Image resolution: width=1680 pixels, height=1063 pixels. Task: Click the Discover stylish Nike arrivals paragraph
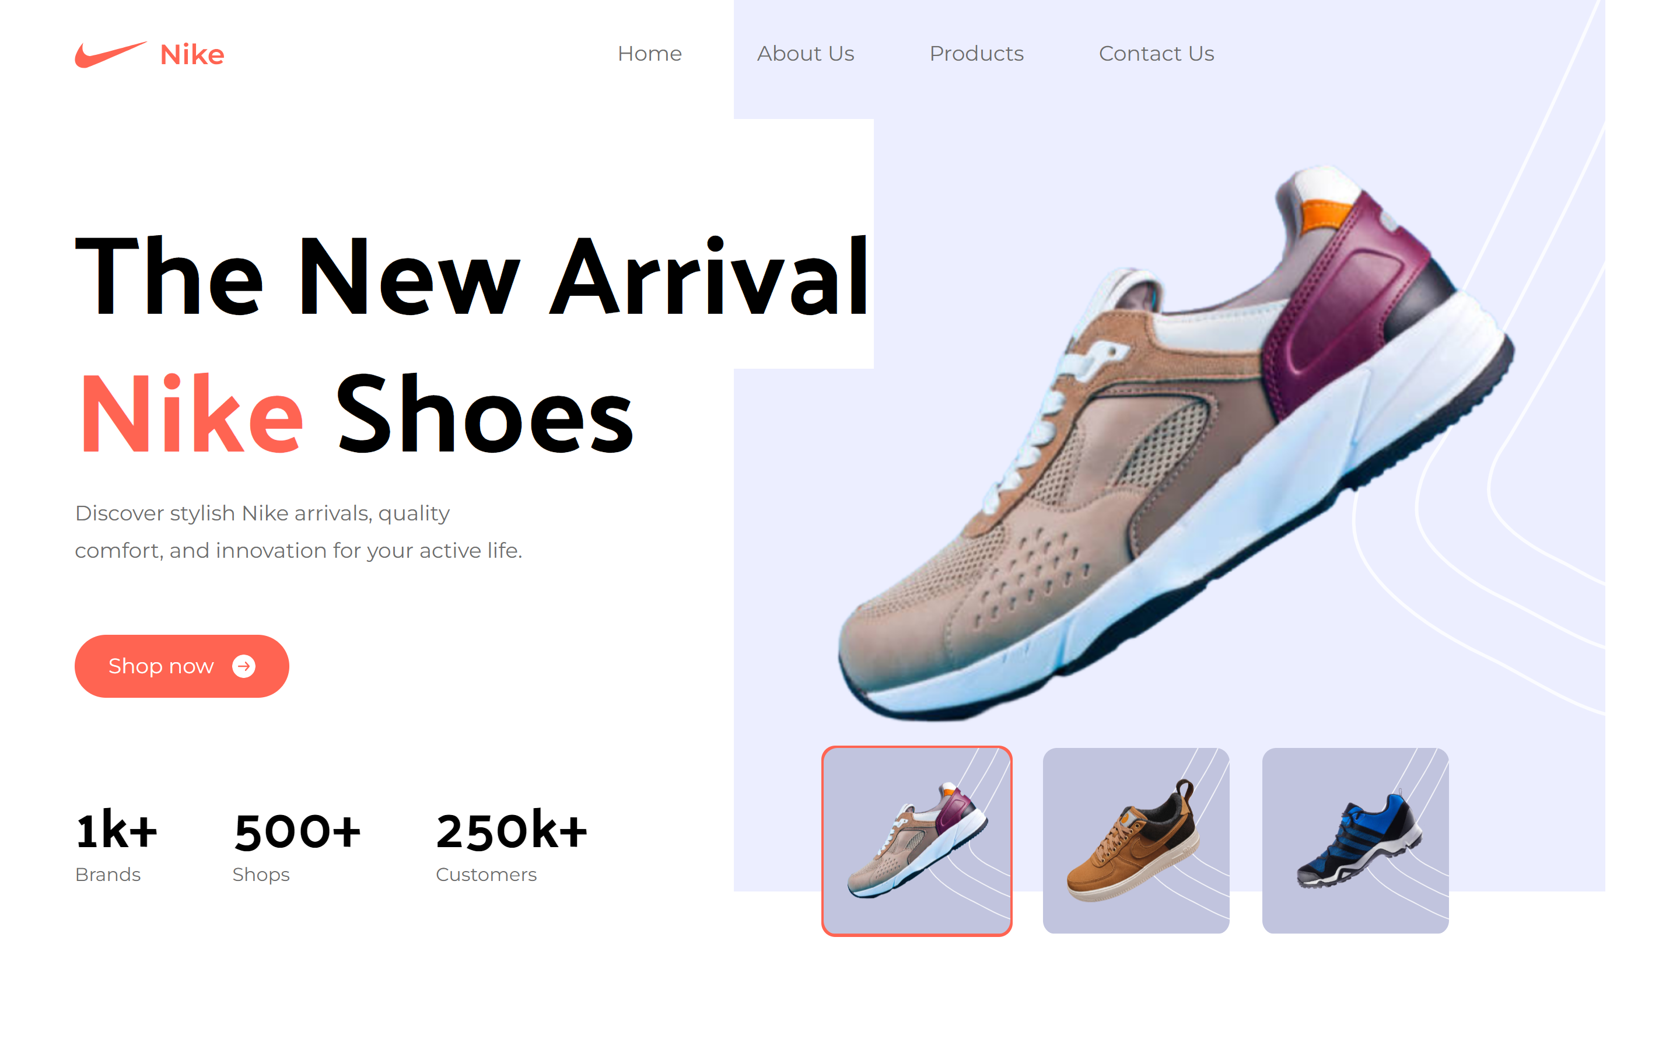pos(299,532)
